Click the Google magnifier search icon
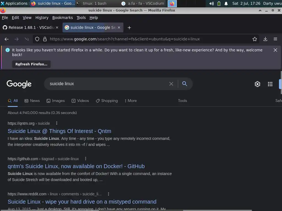 (185, 84)
